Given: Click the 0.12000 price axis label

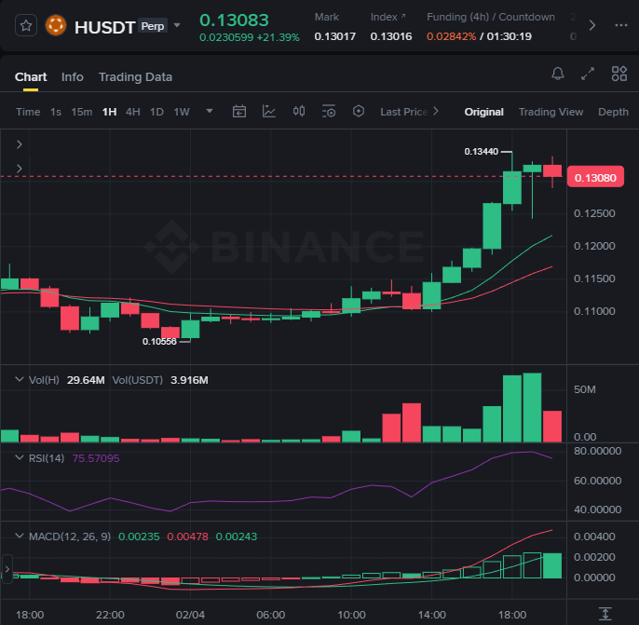Looking at the screenshot, I should click(594, 246).
